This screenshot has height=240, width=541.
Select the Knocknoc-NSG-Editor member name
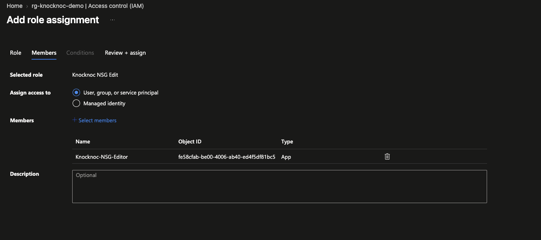pyautogui.click(x=102, y=157)
